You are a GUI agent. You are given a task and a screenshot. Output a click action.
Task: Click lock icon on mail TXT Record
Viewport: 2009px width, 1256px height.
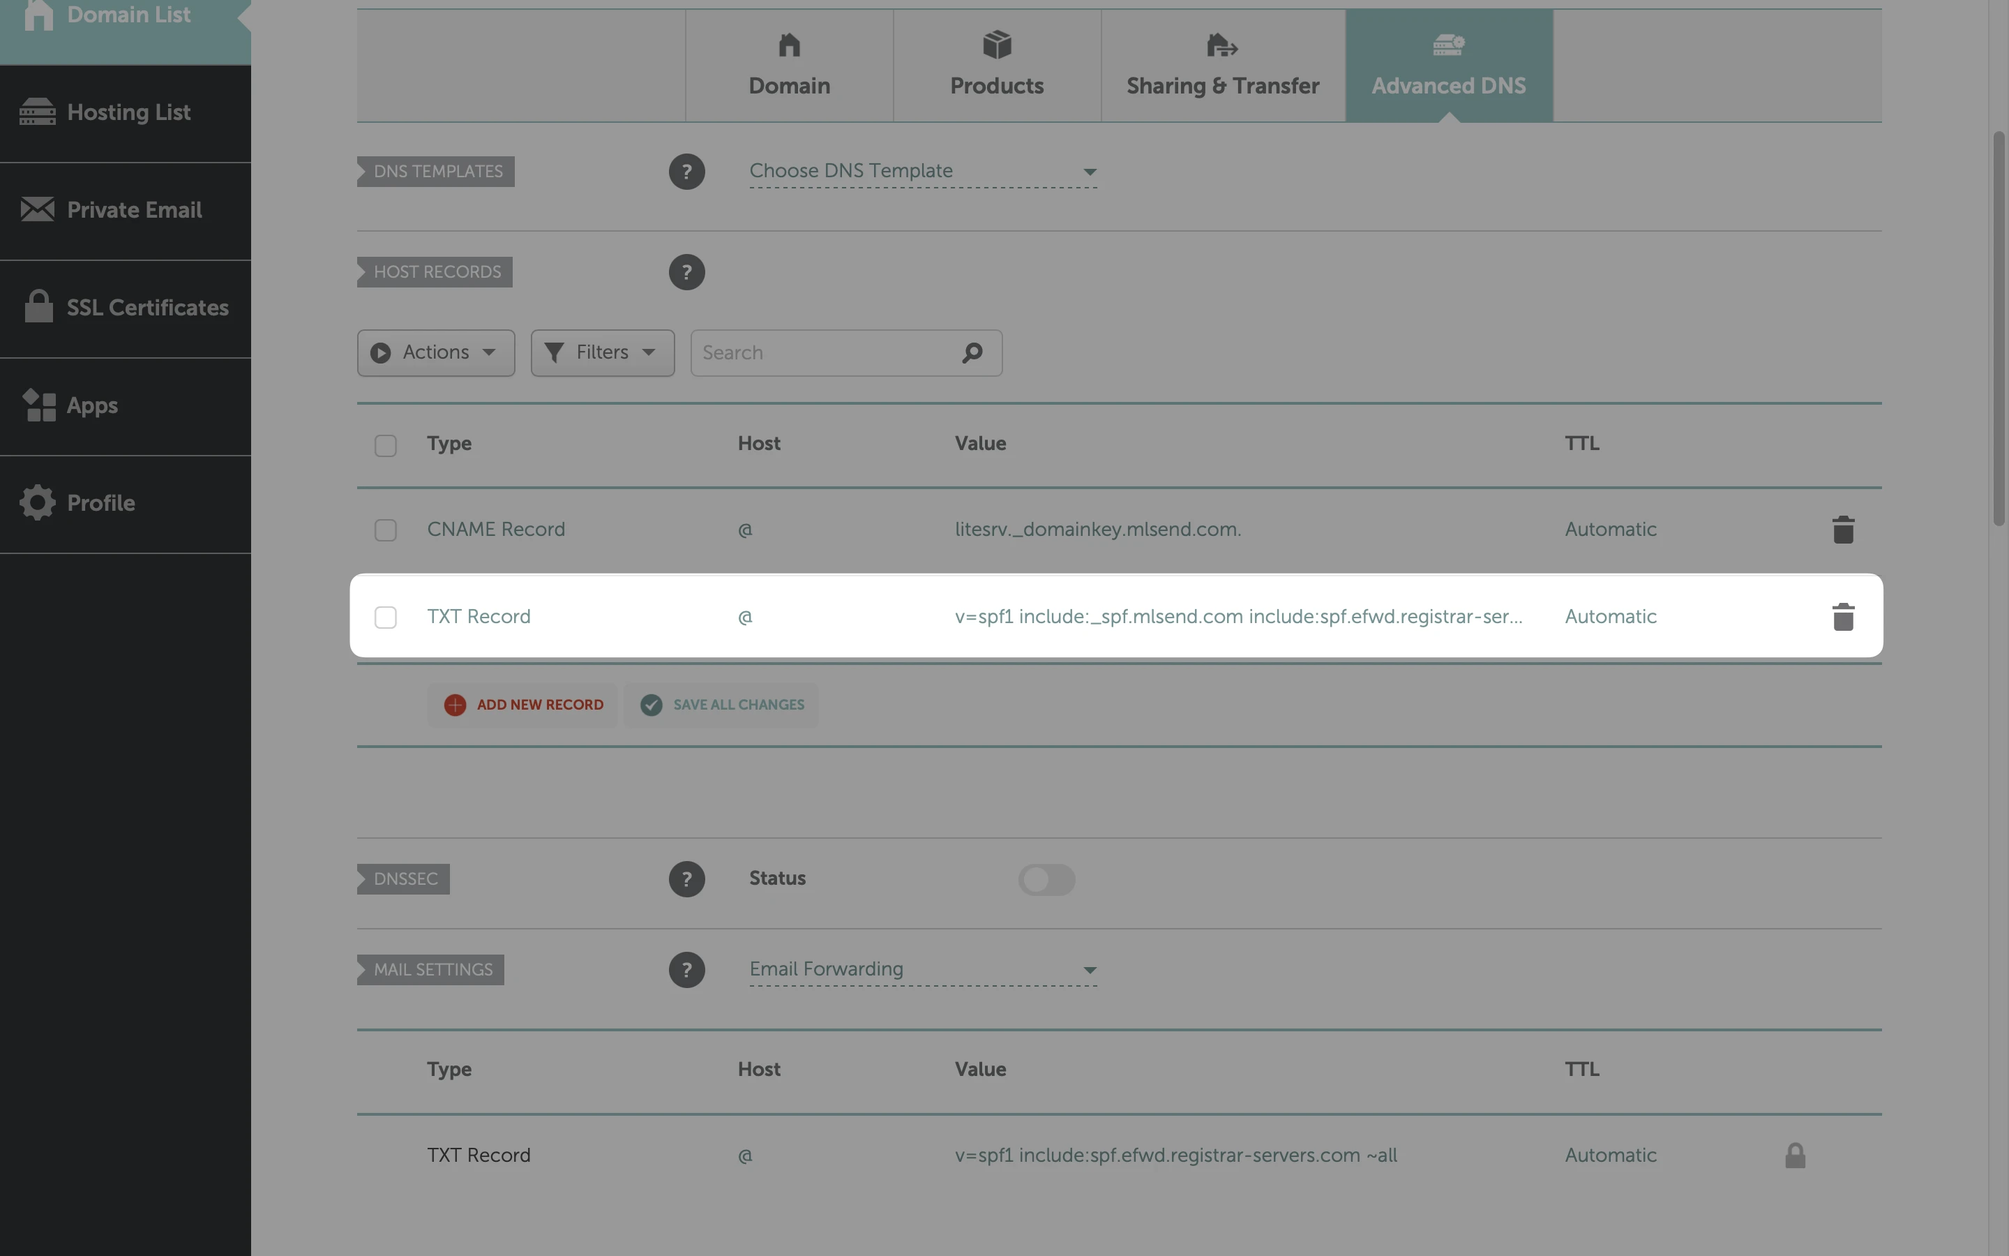(1795, 1156)
